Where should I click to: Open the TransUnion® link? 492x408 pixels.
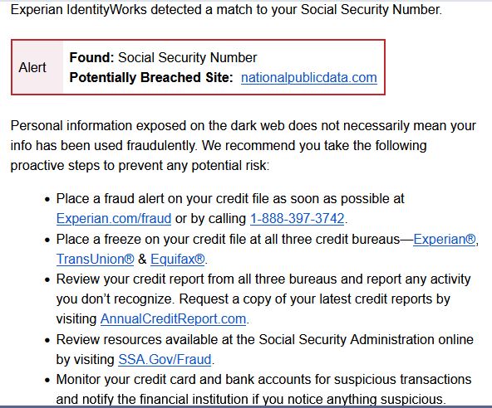pyautogui.click(x=95, y=259)
